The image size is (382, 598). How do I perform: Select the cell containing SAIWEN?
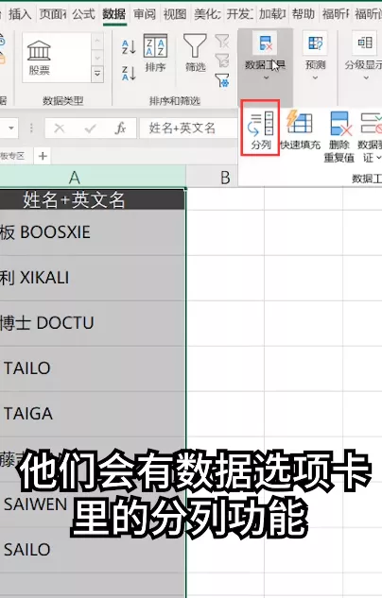(93, 504)
